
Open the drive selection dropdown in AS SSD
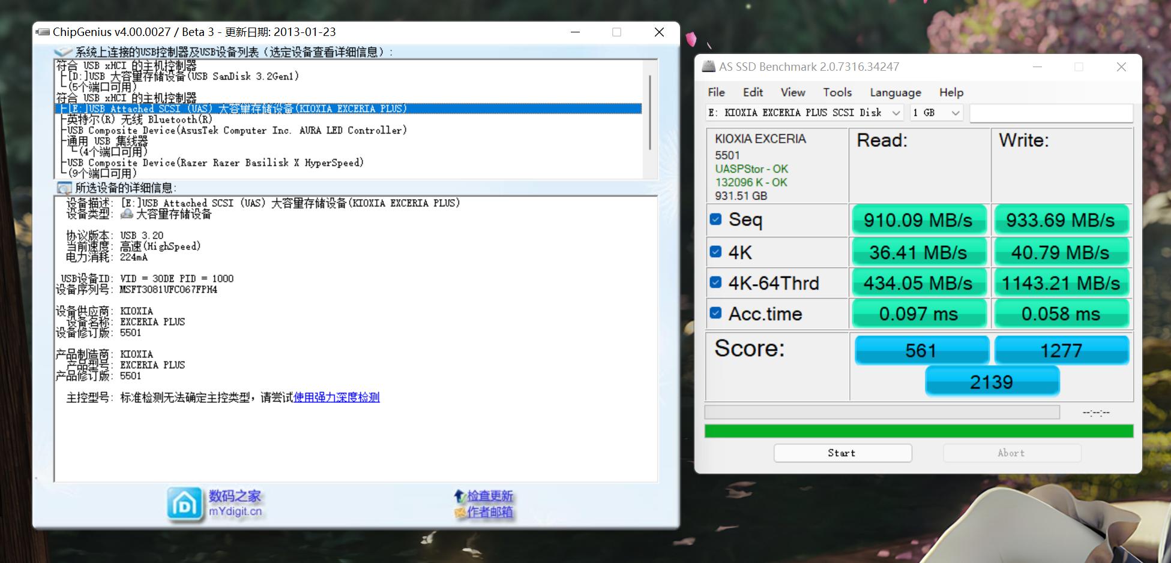click(804, 113)
